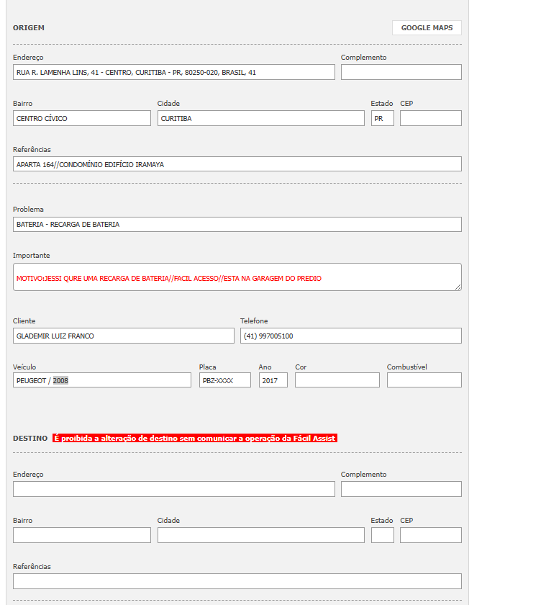The width and height of the screenshot is (546, 605).
Task: Click the Ano field showing 2017
Action: (273, 380)
